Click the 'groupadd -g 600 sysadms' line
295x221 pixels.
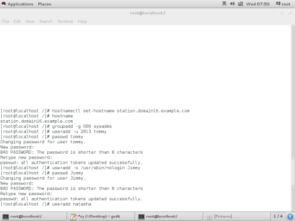[x=56, y=126]
